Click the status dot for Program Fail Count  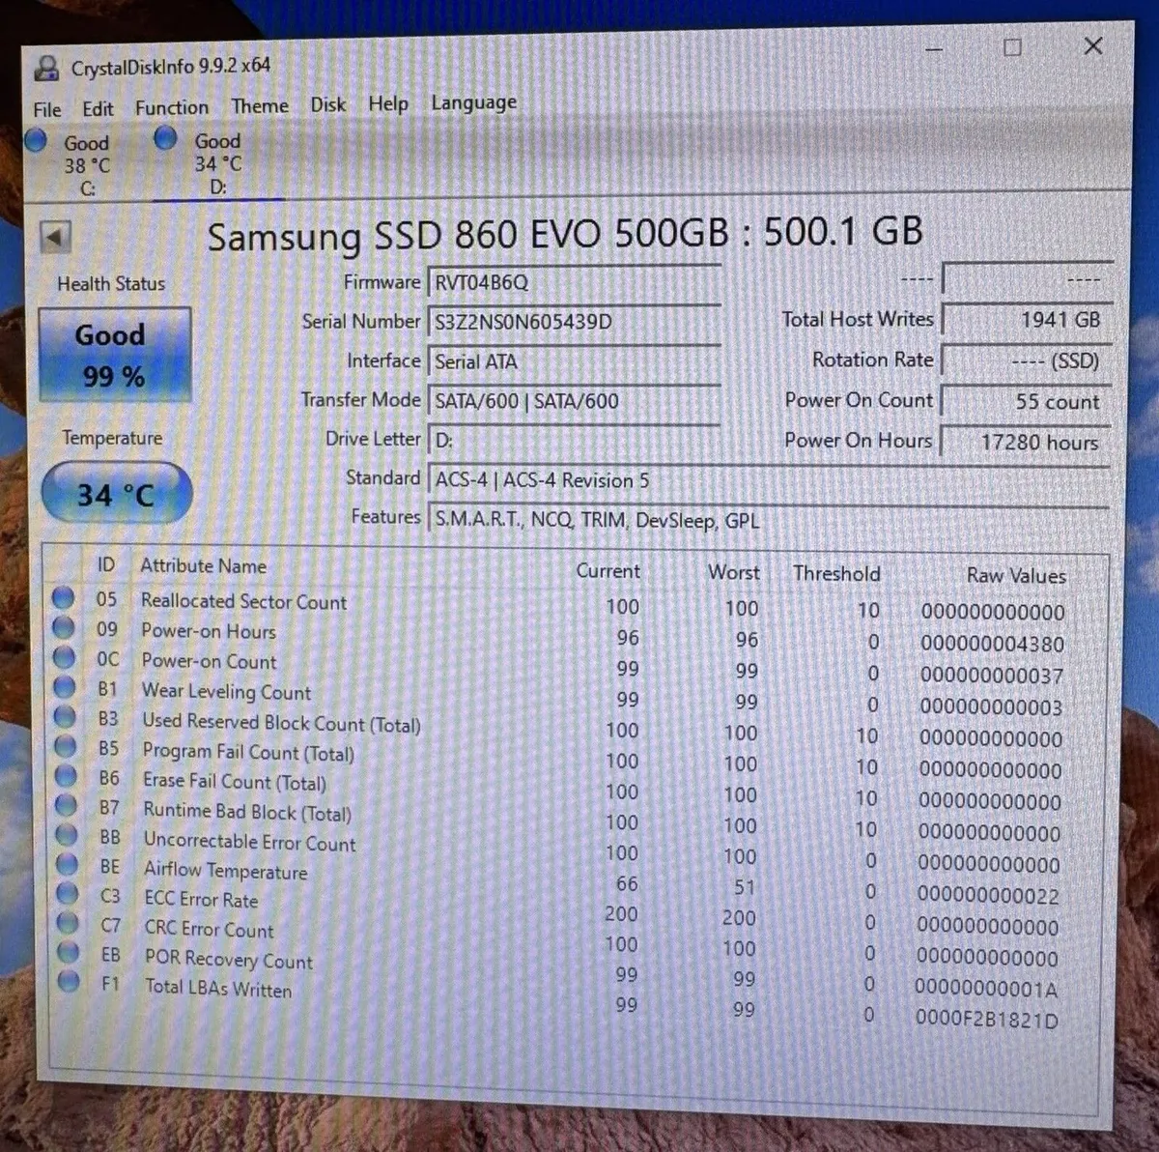point(66,747)
